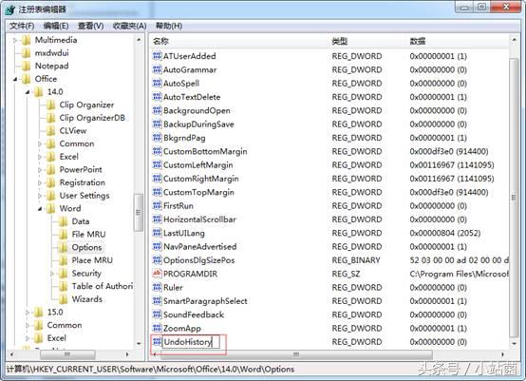
Task: Click the Notepad folder icon
Action: (27, 66)
